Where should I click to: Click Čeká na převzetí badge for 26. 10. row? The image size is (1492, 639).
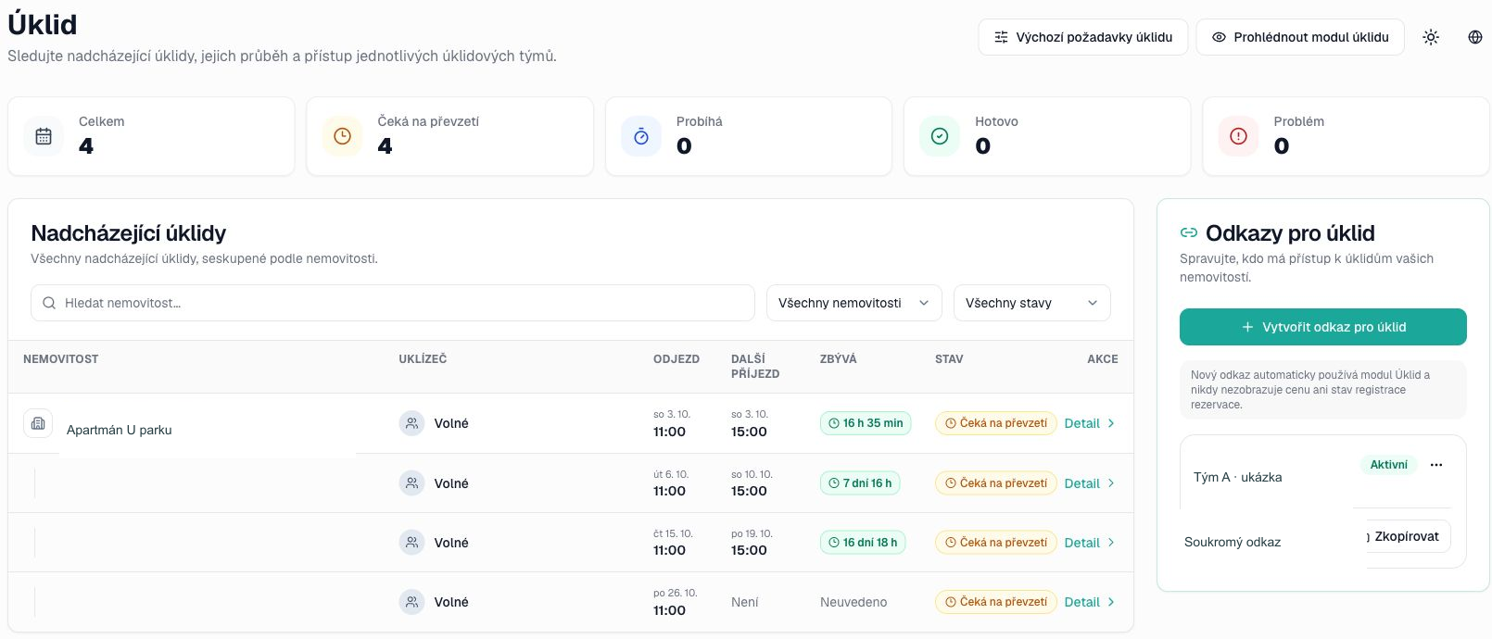[995, 602]
